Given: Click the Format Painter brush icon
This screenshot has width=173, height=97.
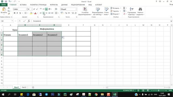Looking at the screenshot, I should tap(9, 14).
